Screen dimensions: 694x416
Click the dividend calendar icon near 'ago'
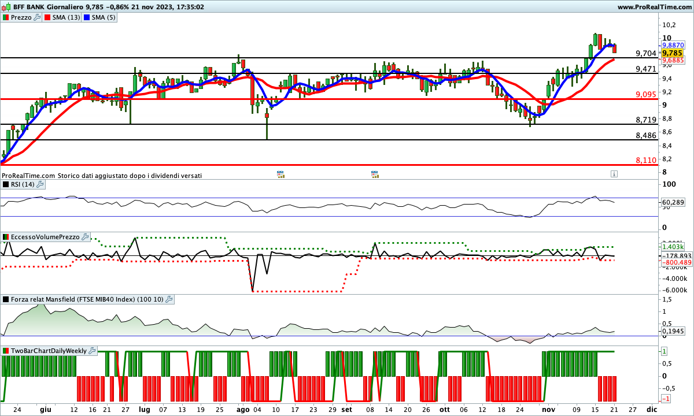[x=280, y=174]
